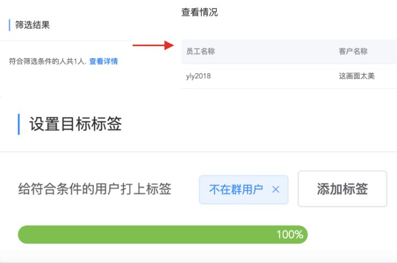The image size is (397, 263).
Task: Click the blue bar beside 设置目标标签
Action: pyautogui.click(x=19, y=124)
